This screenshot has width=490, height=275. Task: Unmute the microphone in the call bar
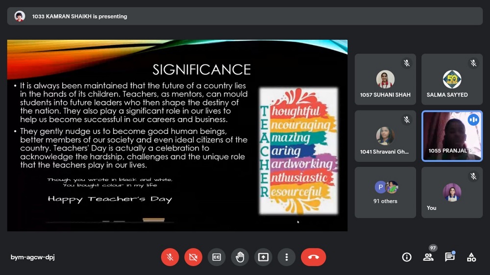click(170, 257)
